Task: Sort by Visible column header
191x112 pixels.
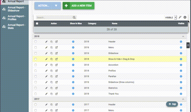Action: (181, 24)
